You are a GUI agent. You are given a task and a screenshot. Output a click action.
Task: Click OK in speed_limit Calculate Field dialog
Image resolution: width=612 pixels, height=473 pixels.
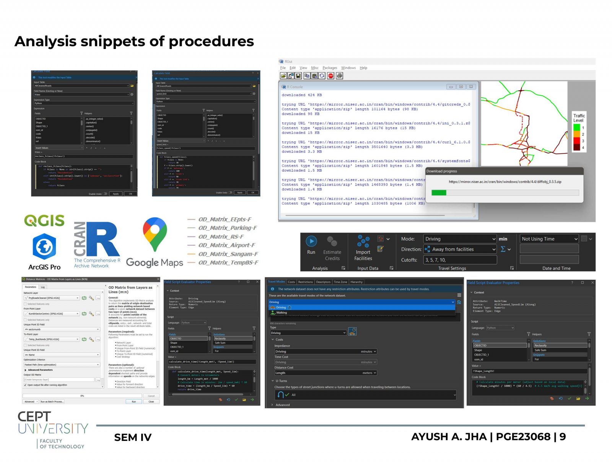click(253, 192)
